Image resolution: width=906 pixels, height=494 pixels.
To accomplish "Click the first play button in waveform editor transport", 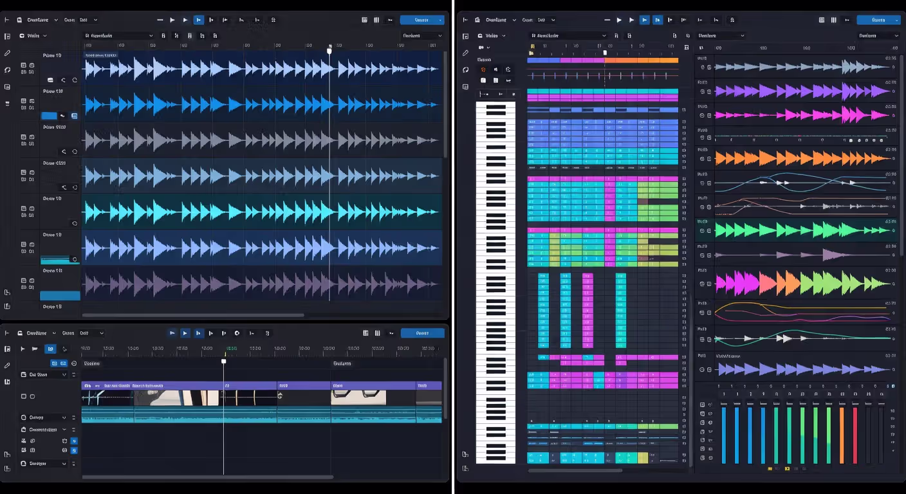I will (x=172, y=20).
